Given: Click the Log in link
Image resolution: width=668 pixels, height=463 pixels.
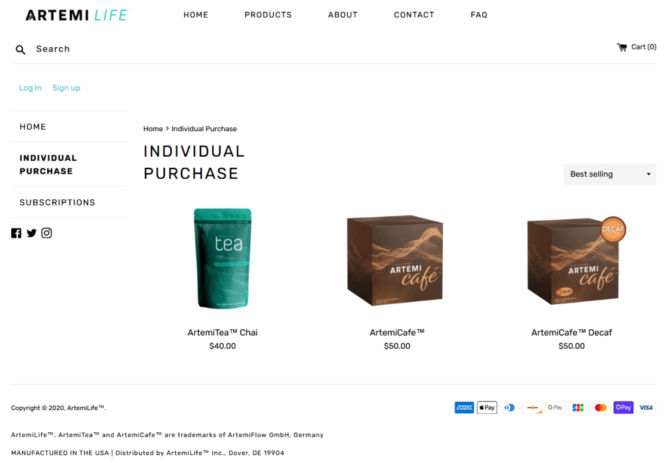Looking at the screenshot, I should coord(30,88).
